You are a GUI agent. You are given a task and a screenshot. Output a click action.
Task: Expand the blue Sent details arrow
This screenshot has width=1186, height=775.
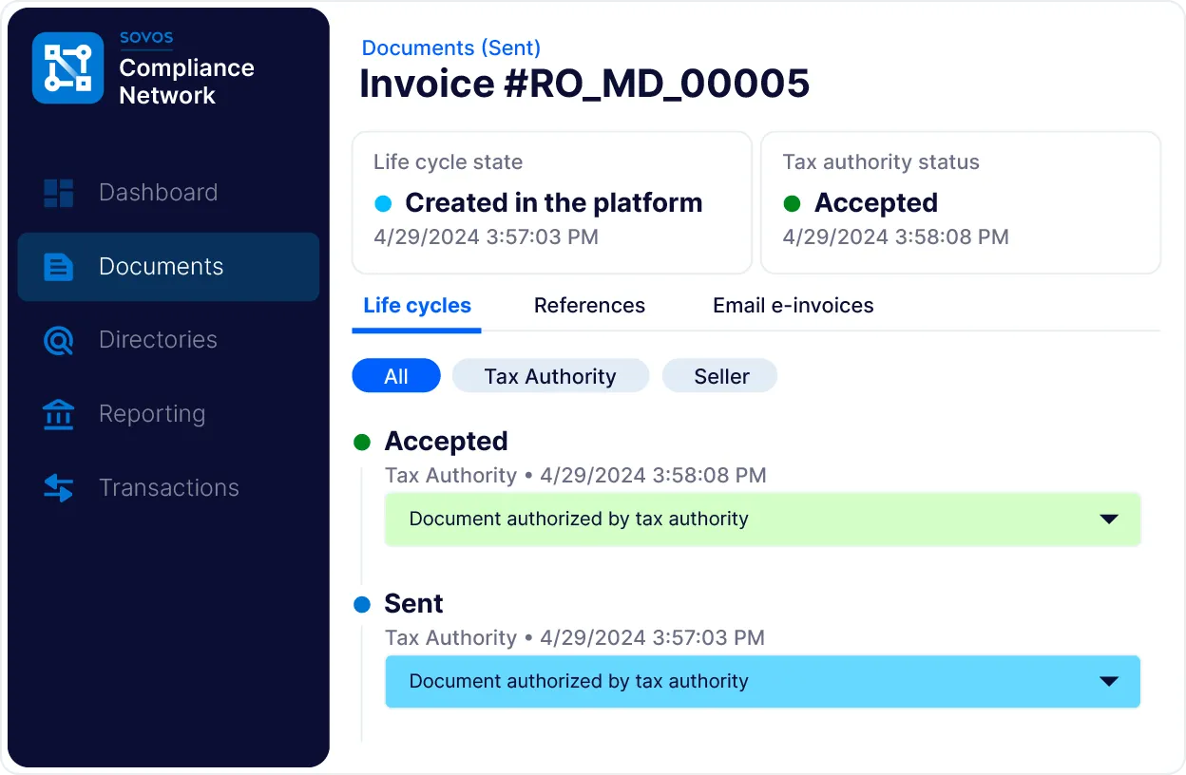(x=1108, y=682)
